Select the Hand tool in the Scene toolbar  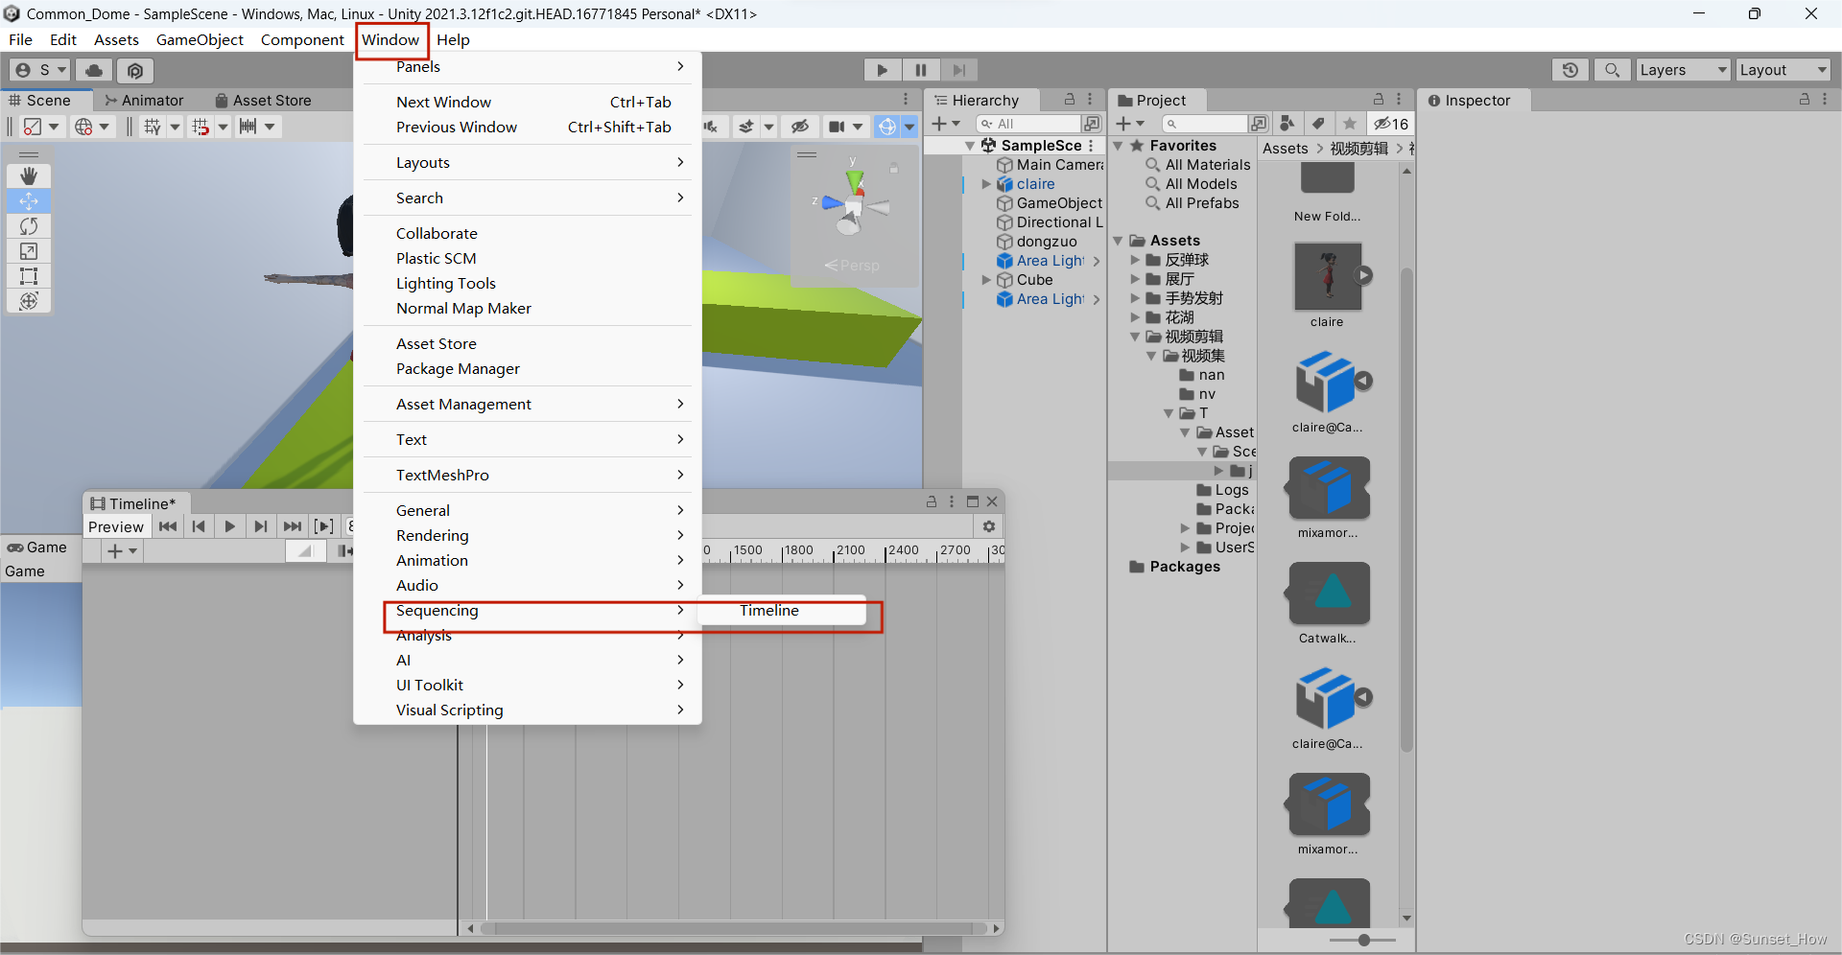(29, 175)
